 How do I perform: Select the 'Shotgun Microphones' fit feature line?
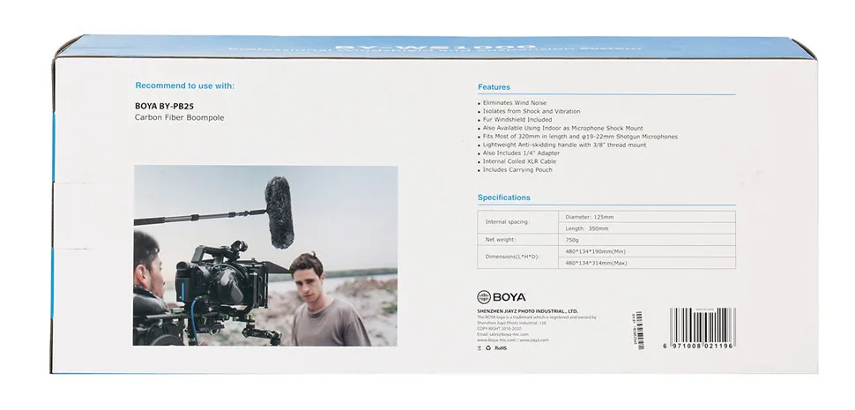[x=578, y=137]
